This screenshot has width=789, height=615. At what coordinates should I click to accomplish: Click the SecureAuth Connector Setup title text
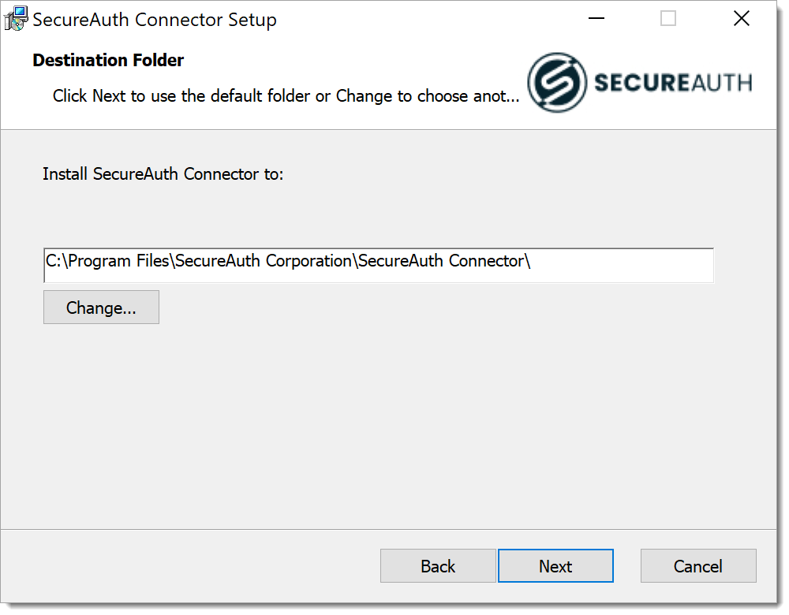tap(152, 20)
